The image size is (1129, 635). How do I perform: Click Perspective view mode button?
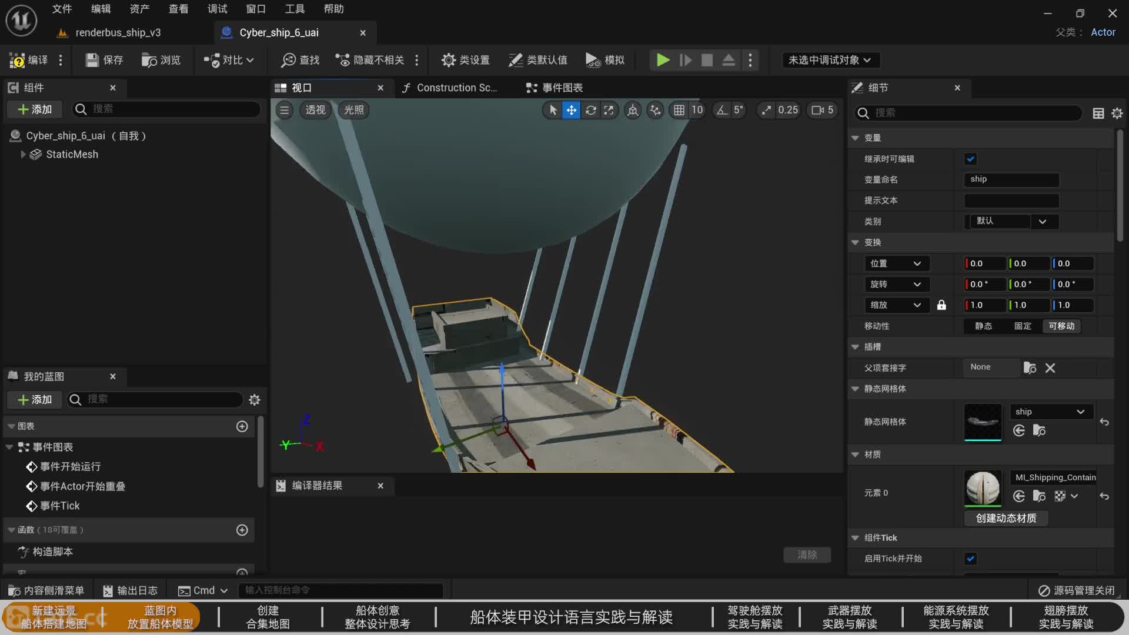[315, 110]
